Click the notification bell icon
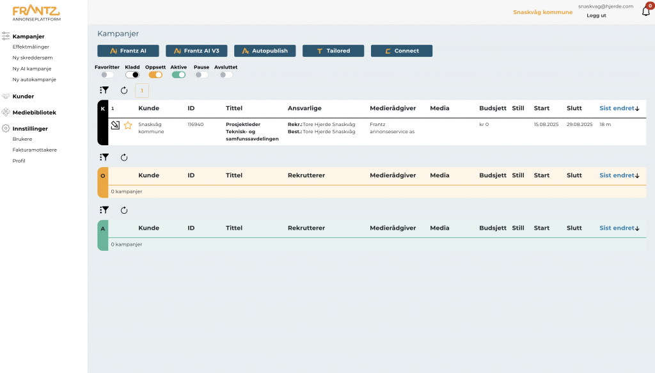Image resolution: width=655 pixels, height=373 pixels. 645,12
